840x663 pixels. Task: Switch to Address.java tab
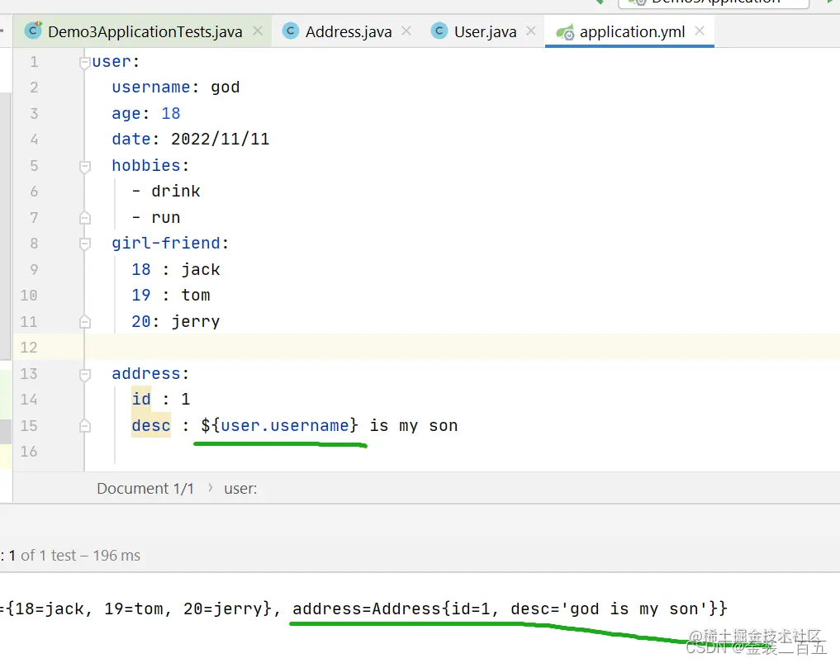[349, 31]
